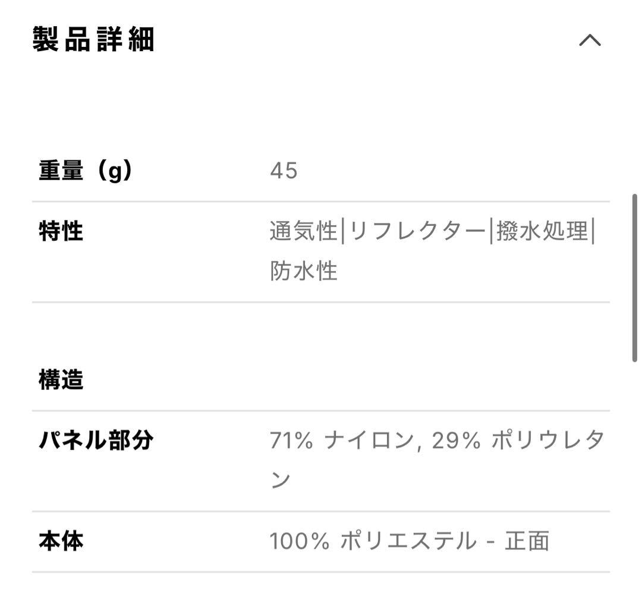642x604 pixels.
Task: Click the 撥水処理 feature text
Action: tap(542, 231)
